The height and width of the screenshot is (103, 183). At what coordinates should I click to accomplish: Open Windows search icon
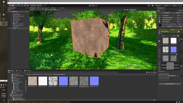click(4, 6)
